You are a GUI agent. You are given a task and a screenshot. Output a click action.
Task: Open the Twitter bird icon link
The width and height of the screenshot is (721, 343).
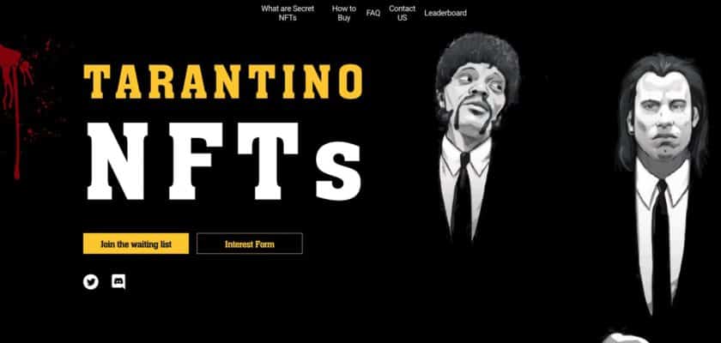tap(91, 281)
